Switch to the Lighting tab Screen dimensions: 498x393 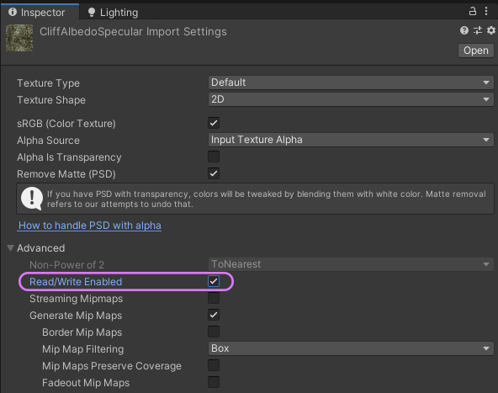click(113, 13)
